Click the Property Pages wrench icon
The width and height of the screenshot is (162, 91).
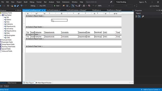click(143, 16)
